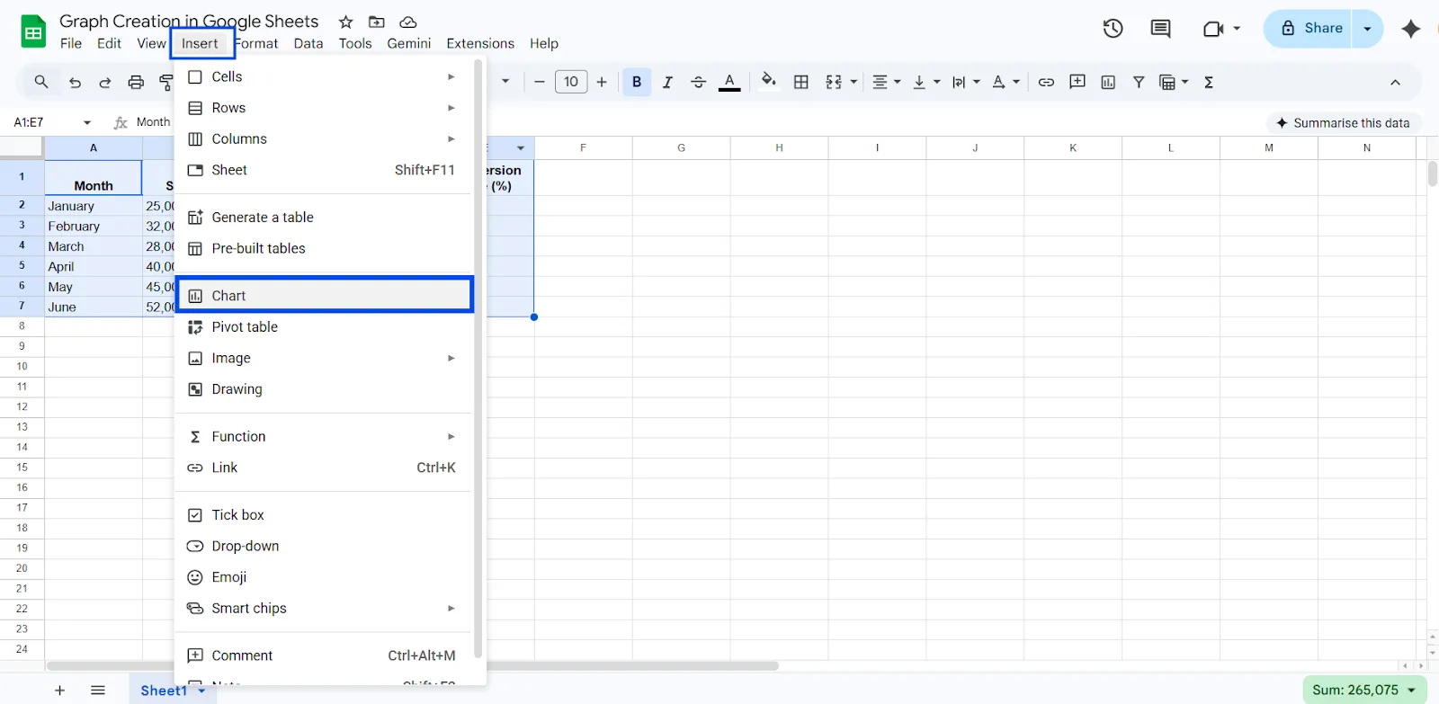Click the search menus magnifier icon
1439x704 pixels.
pyautogui.click(x=41, y=82)
